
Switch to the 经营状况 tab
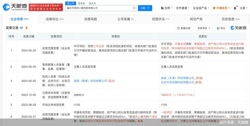161,19
